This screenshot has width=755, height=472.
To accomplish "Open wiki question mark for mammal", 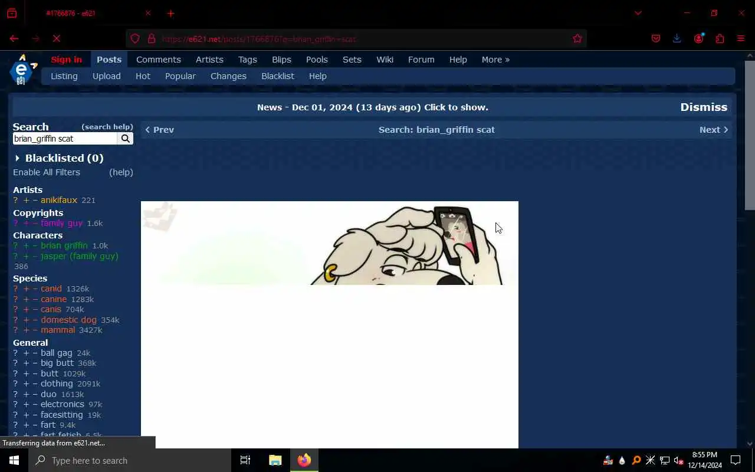I will (15, 330).
